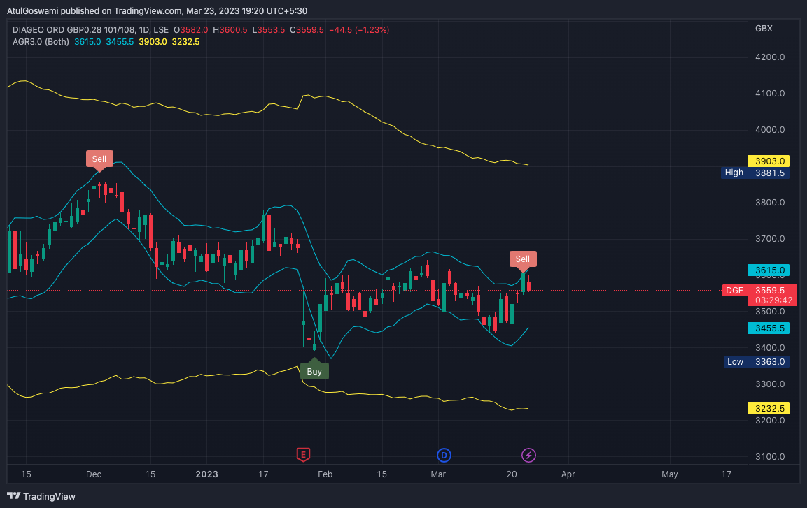The width and height of the screenshot is (807, 508).
Task: Click the Mar label on time axis
Action: click(x=438, y=474)
